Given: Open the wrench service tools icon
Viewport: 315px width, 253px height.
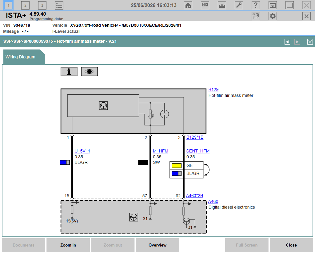Looking at the screenshot, I should tap(239, 5).
